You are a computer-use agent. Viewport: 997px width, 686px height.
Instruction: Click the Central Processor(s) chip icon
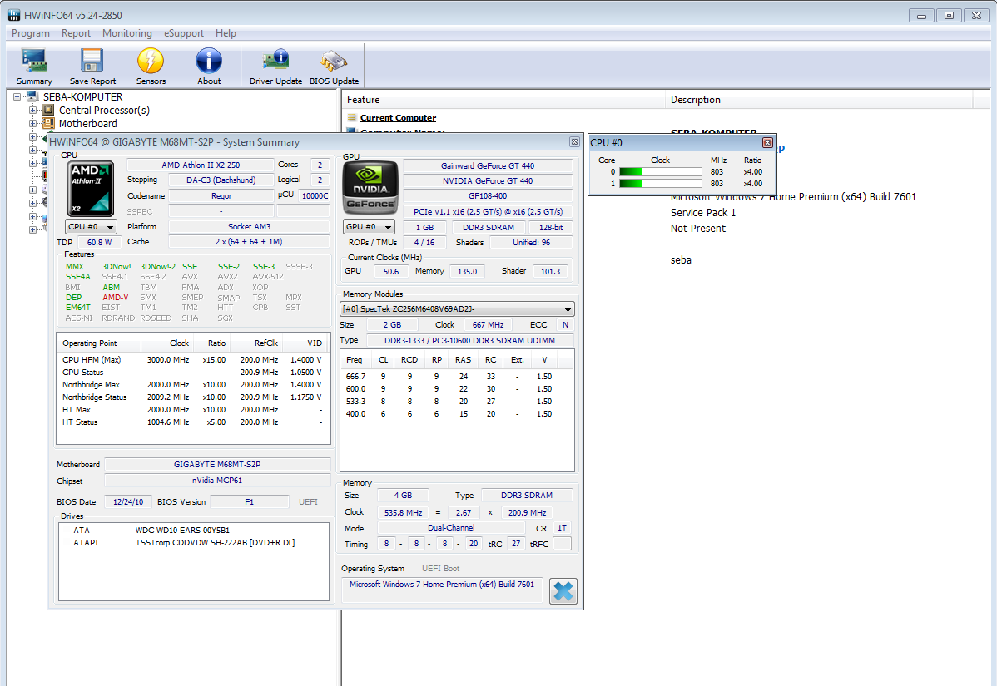coord(48,111)
